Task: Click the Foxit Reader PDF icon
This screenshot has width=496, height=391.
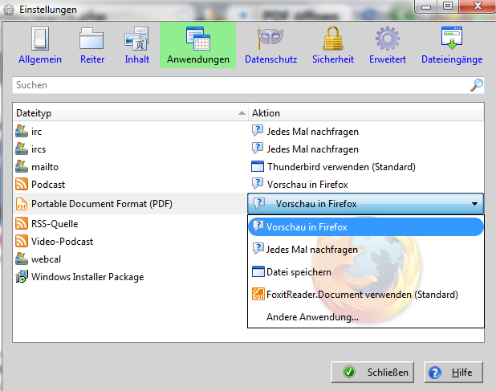Action: [x=258, y=294]
